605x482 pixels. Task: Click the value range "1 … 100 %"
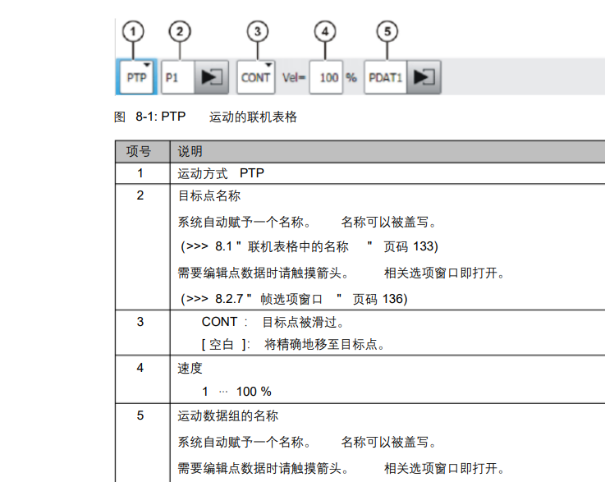[x=236, y=392]
